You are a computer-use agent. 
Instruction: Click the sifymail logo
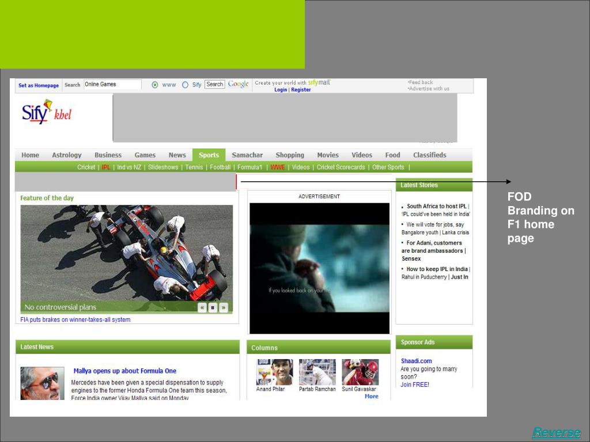click(x=319, y=82)
